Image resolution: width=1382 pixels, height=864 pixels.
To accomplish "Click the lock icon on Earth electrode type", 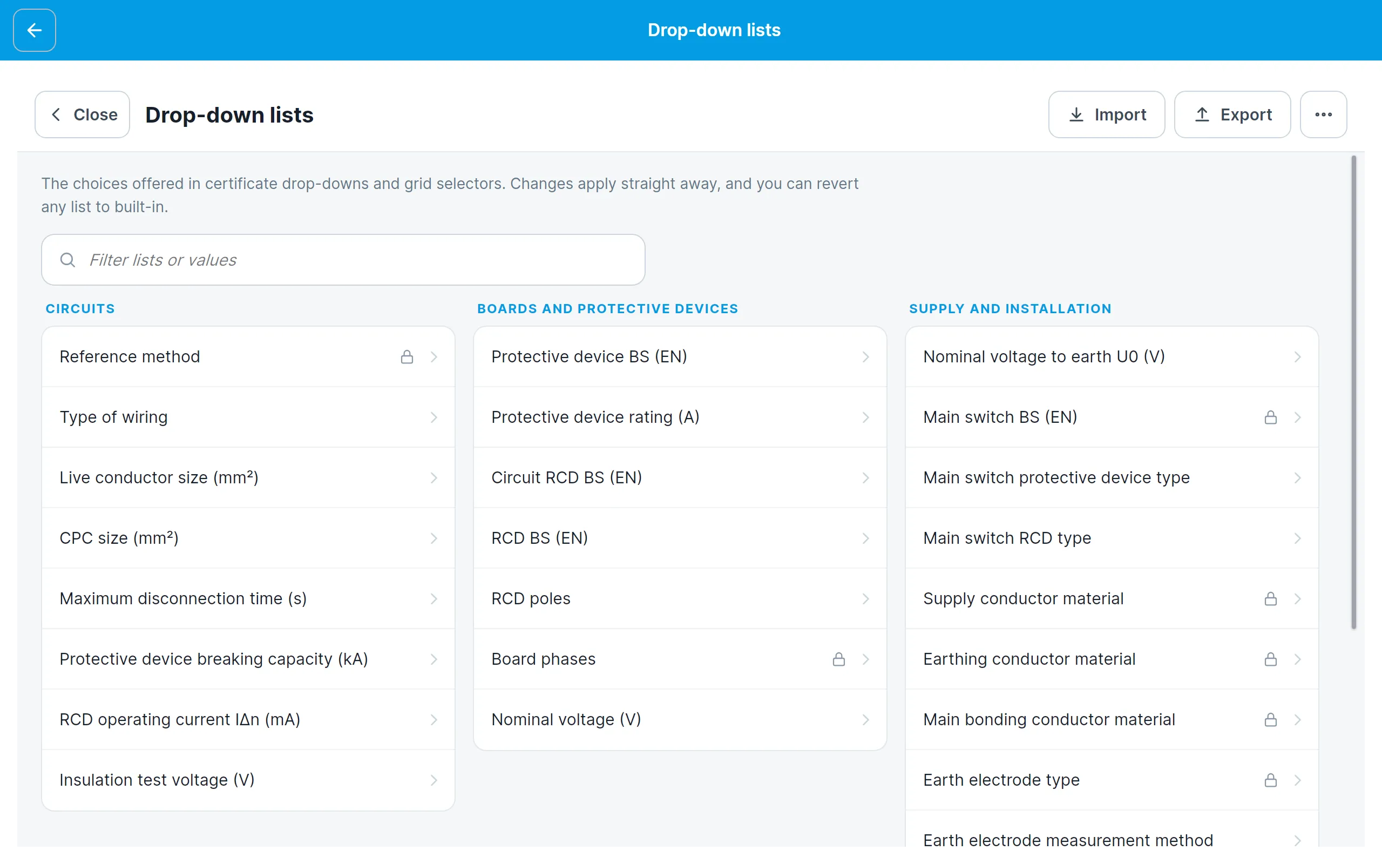I will 1270,780.
